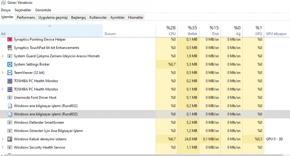Open the Seçenekler menu
The image size is (290, 156).
[x=23, y=10]
